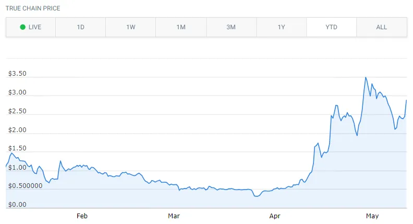Click the green LIVE indicator dot
Image resolution: width=413 pixels, height=224 pixels.
23,27
